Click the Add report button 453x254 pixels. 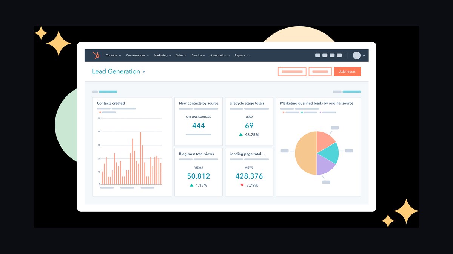(x=347, y=71)
